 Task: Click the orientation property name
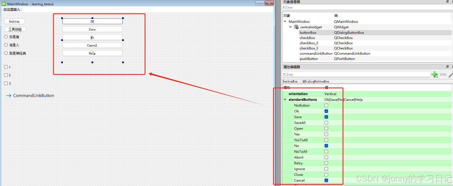click(x=298, y=94)
